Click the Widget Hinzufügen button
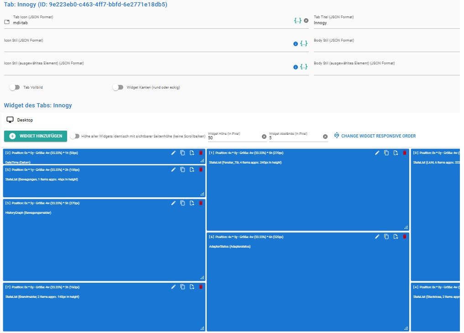464x333 pixels. (x=36, y=136)
